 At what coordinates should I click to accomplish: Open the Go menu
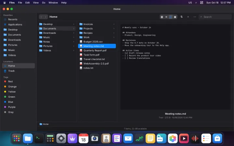click(x=44, y=3)
